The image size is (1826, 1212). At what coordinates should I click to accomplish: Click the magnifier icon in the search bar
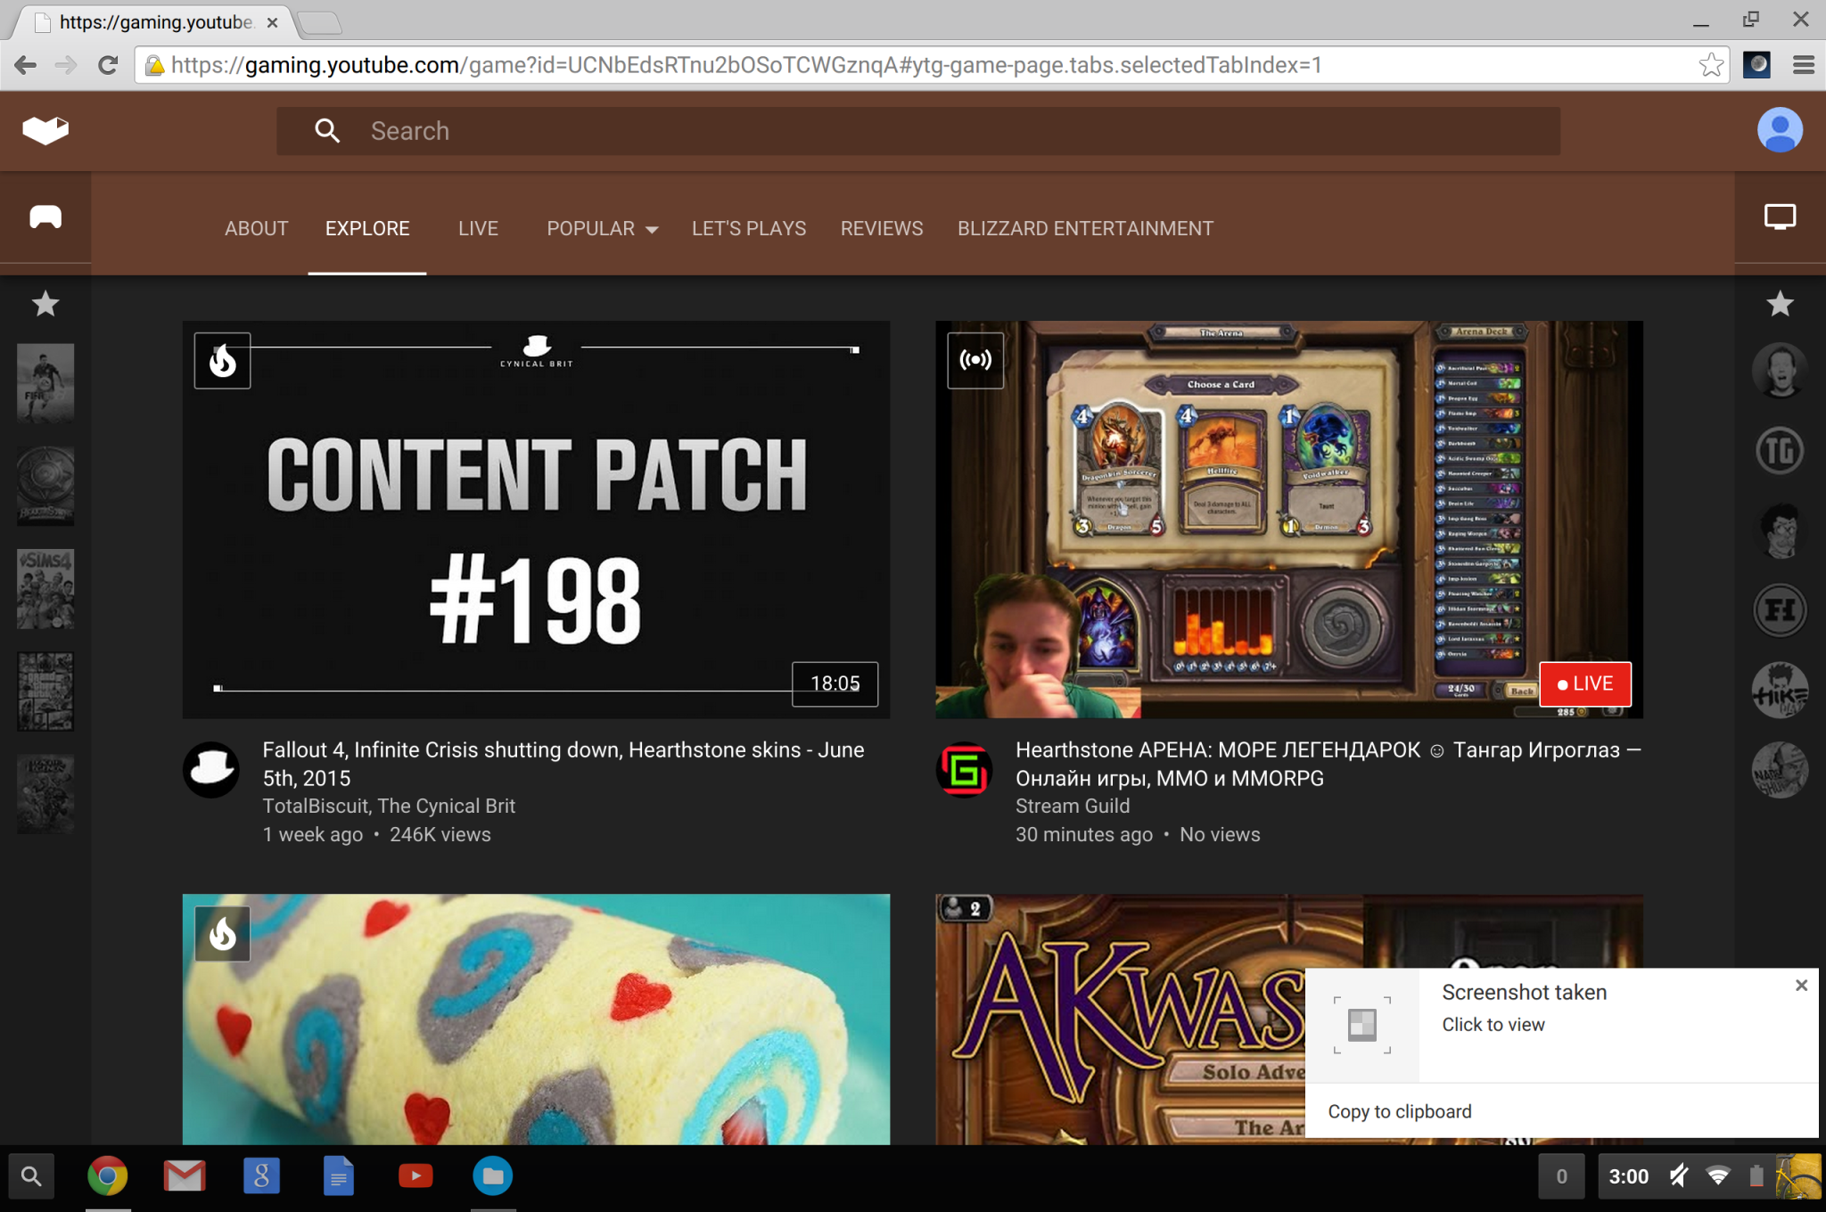pos(327,130)
